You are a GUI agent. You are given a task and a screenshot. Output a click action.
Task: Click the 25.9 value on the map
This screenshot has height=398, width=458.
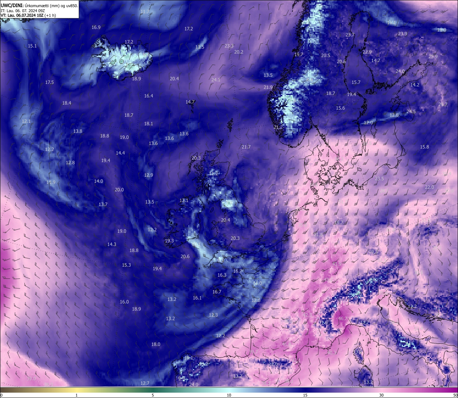pos(433,56)
